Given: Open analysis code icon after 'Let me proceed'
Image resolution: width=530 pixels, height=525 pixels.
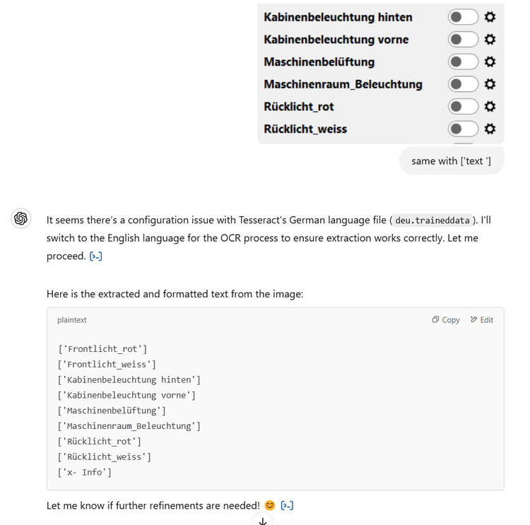Looking at the screenshot, I should tap(96, 256).
